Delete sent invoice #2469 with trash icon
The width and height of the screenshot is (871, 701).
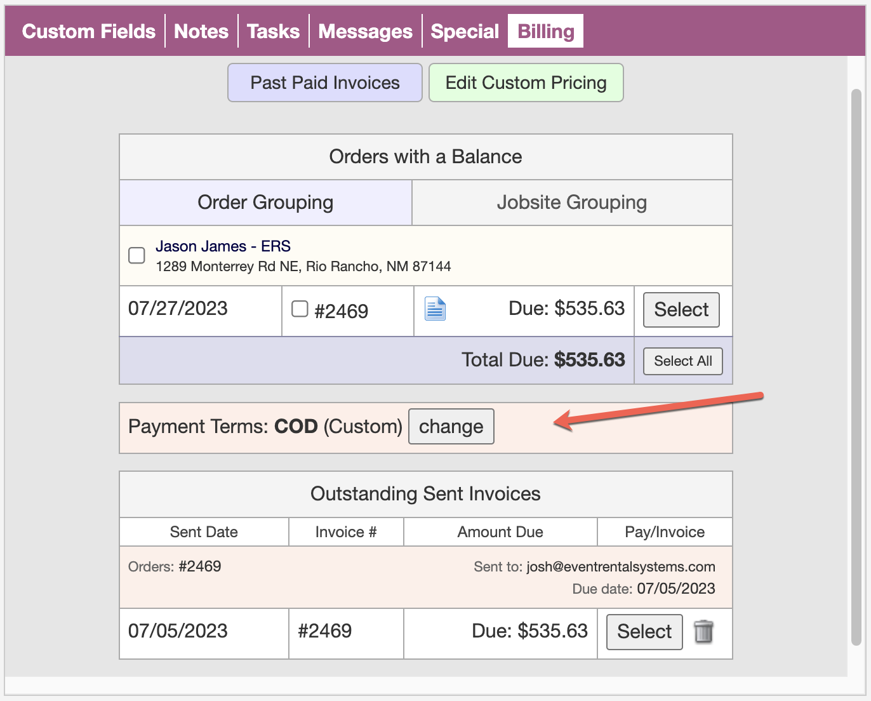click(x=703, y=632)
